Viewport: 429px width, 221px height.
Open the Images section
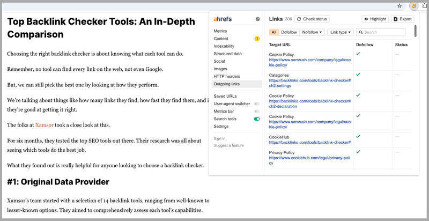point(220,69)
